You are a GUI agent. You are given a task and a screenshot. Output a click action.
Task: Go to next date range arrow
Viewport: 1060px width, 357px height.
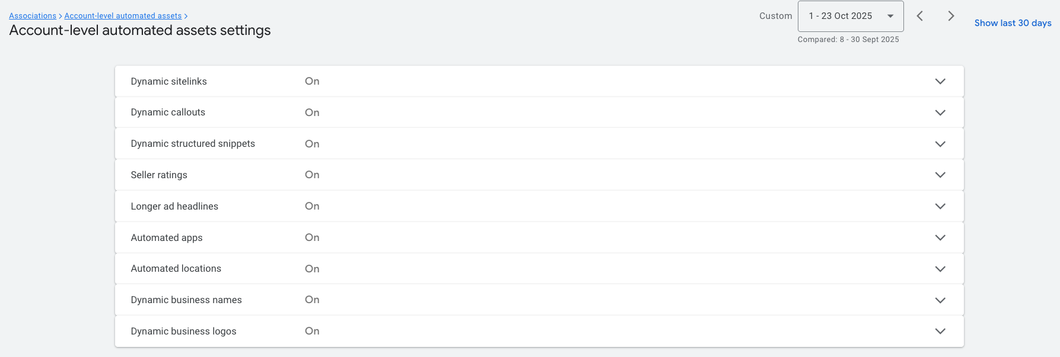point(951,16)
